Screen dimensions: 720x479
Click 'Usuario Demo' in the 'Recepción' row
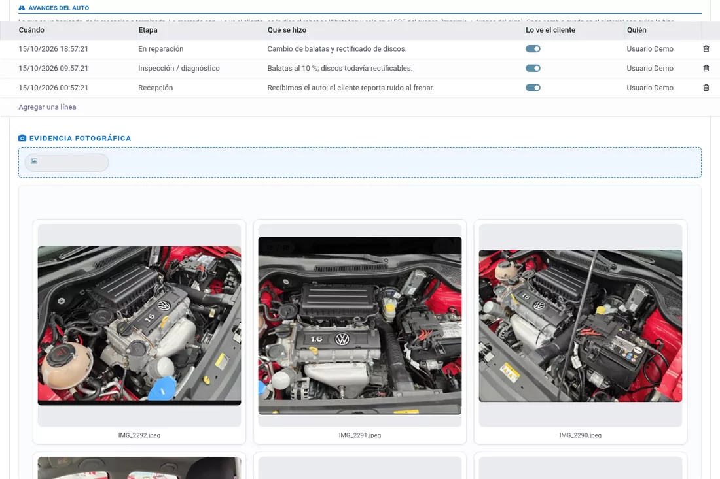tap(650, 88)
